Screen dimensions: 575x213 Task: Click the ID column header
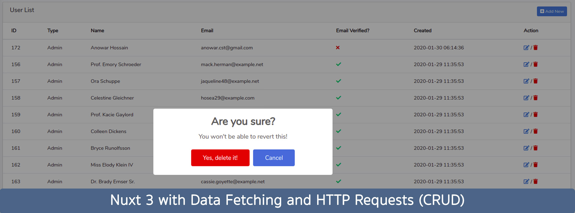[x=14, y=30]
